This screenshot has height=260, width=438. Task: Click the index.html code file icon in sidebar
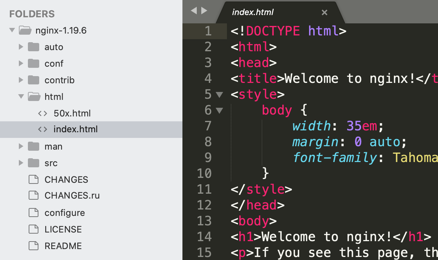[43, 129]
